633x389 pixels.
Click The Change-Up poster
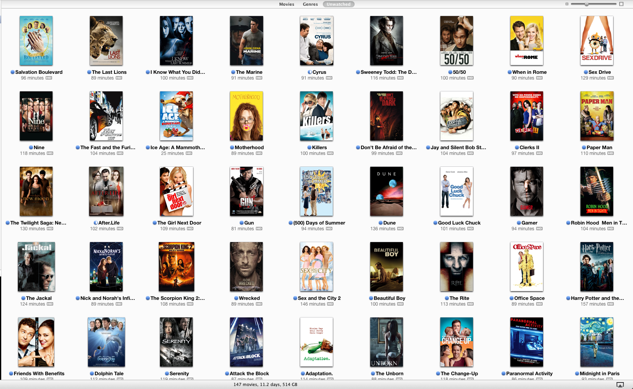pyautogui.click(x=456, y=342)
